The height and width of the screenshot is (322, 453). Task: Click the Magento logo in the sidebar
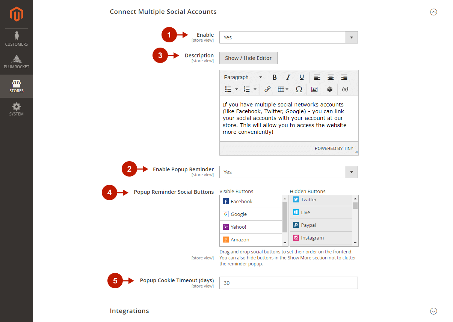[x=17, y=14]
